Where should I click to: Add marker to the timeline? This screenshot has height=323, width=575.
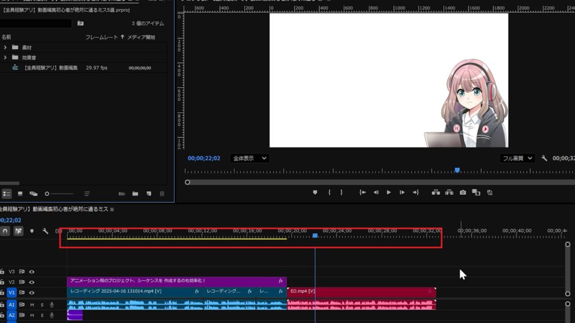click(32, 231)
